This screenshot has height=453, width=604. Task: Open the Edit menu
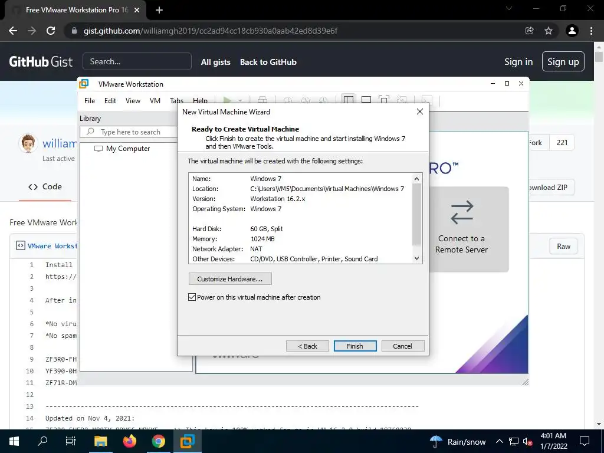110,100
